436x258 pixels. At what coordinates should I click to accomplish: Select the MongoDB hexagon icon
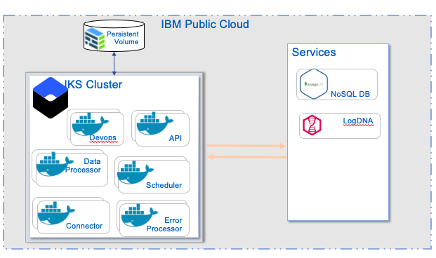tap(314, 84)
